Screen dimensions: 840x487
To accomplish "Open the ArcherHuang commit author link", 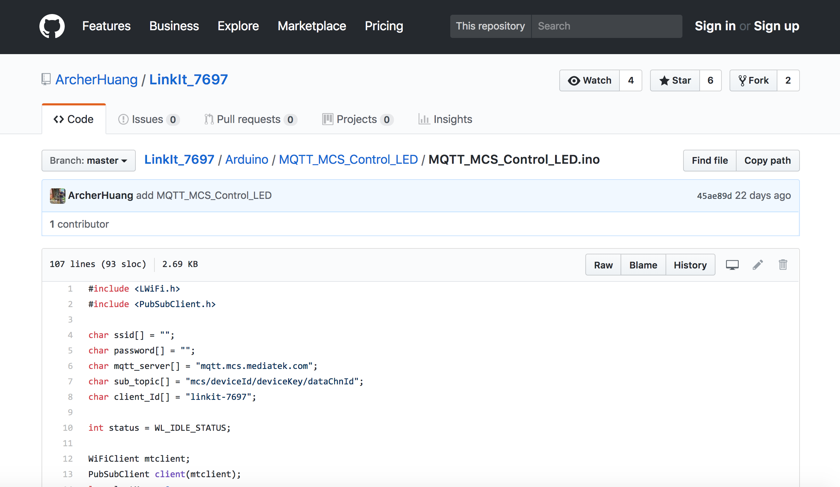I will 101,196.
